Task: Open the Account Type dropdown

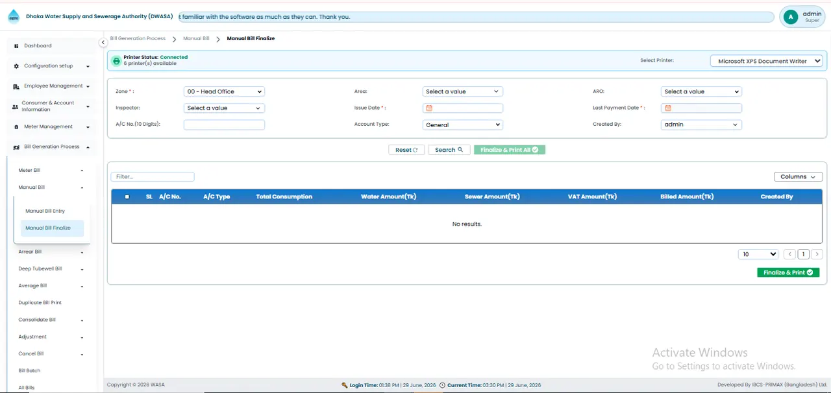Action: pyautogui.click(x=462, y=125)
